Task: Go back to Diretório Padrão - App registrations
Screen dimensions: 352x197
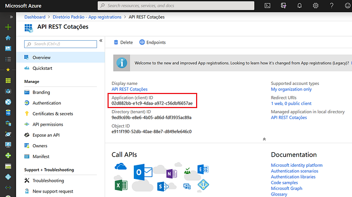Action: click(x=87, y=17)
